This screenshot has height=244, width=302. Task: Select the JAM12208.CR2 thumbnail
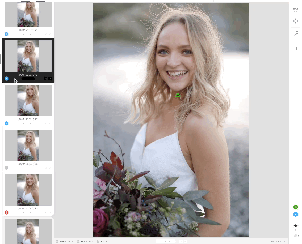(x=28, y=190)
